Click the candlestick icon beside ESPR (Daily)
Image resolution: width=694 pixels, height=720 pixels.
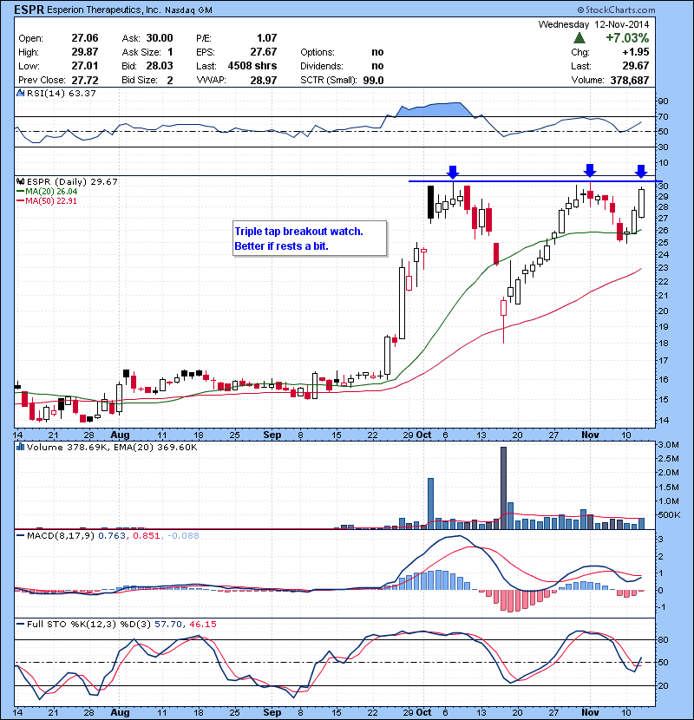pos(21,182)
